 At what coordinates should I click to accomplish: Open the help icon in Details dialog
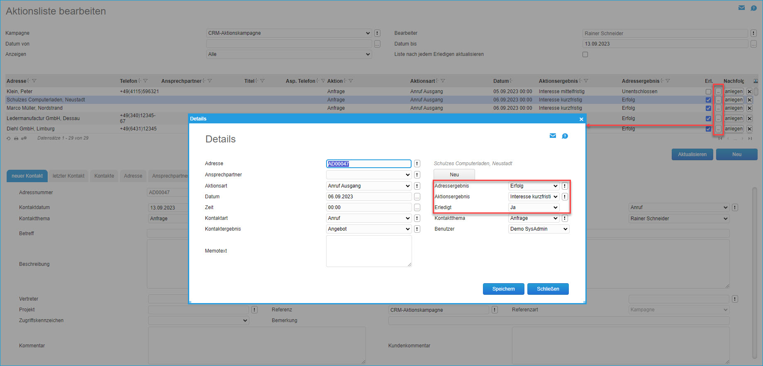click(x=565, y=136)
